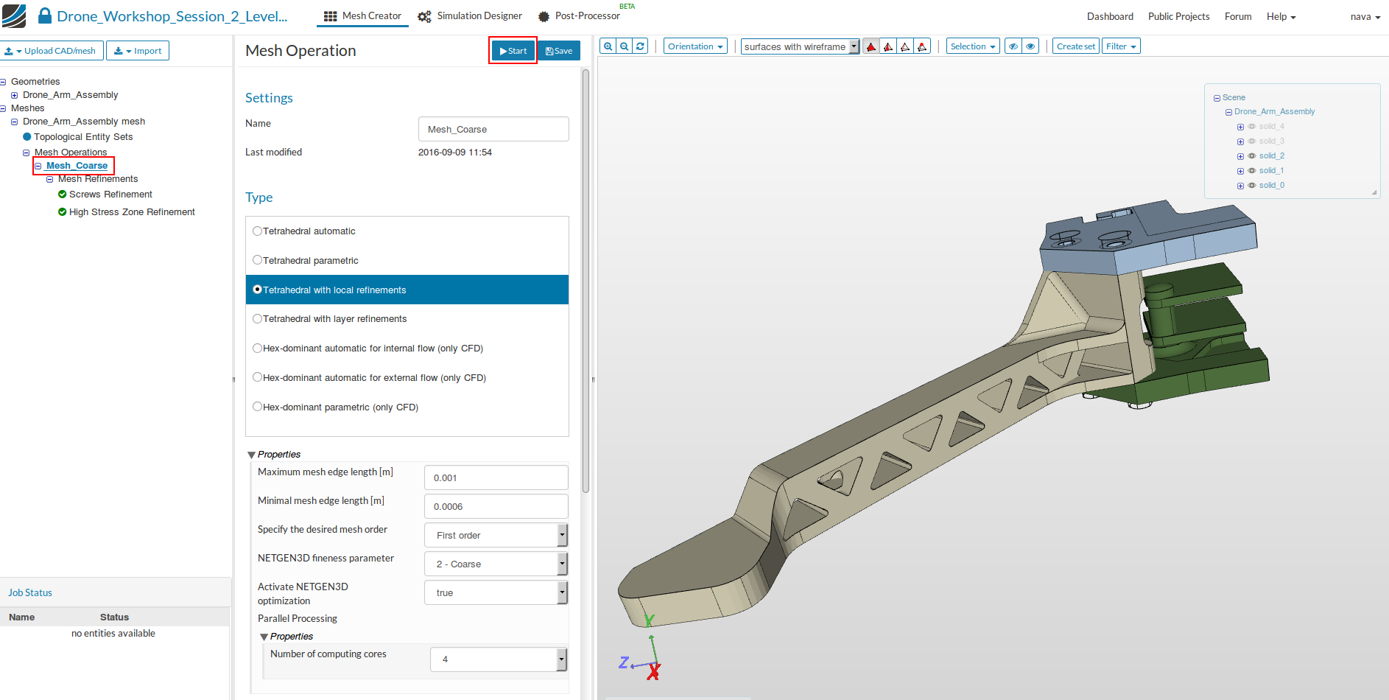Click the Simulation Designer gears icon

point(424,16)
